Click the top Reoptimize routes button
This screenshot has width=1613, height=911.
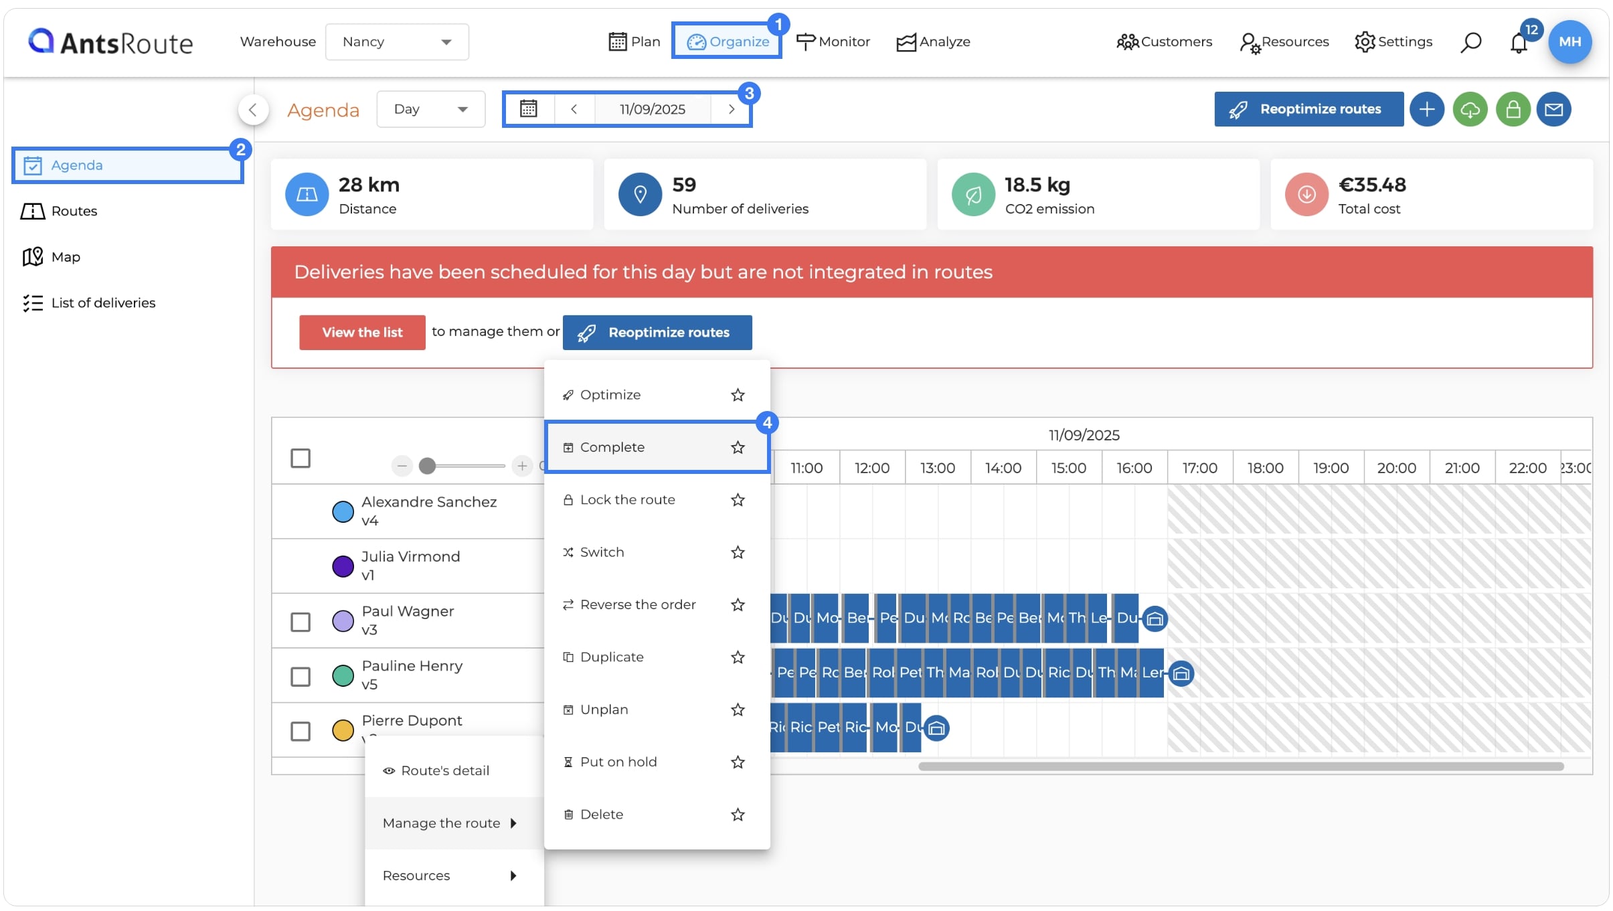click(1308, 109)
